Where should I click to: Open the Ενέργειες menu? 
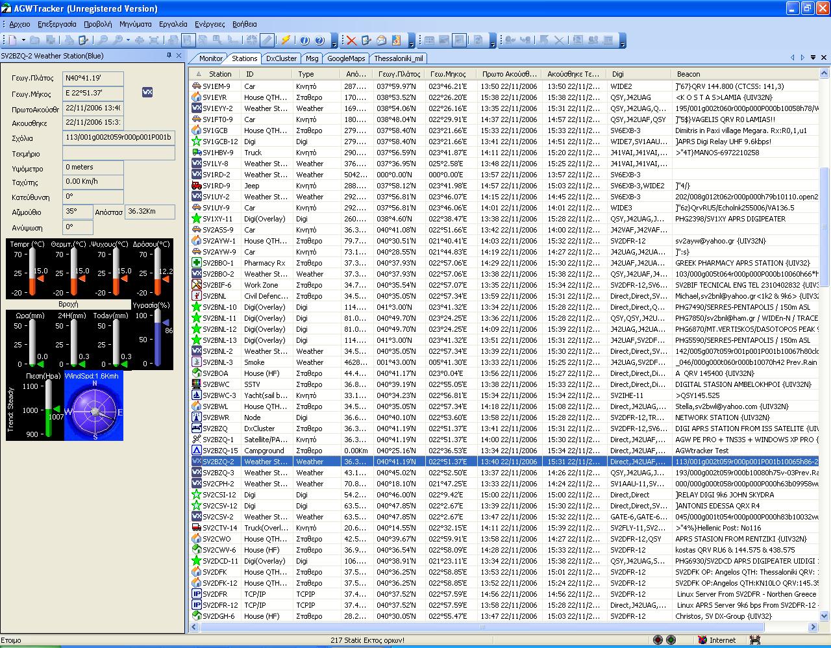pos(210,24)
